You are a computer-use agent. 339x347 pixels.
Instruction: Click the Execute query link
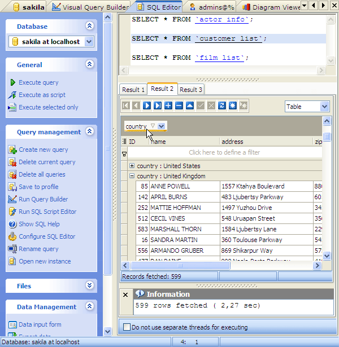[38, 82]
